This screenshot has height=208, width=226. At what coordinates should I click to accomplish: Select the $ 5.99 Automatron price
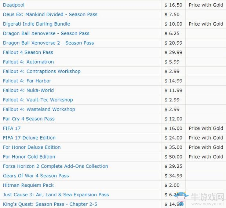point(172,62)
